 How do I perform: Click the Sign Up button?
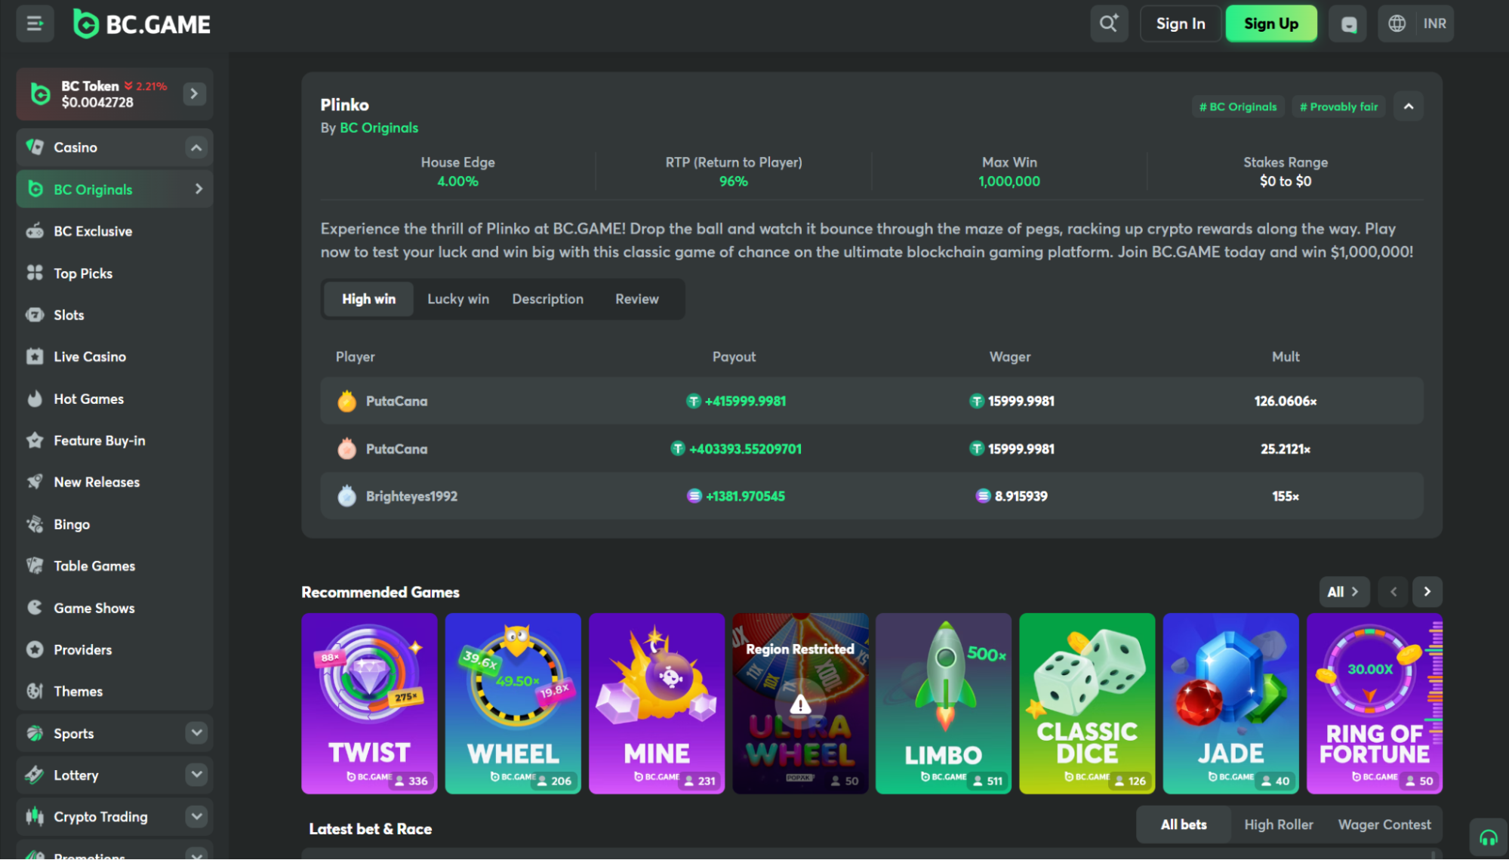point(1271,23)
